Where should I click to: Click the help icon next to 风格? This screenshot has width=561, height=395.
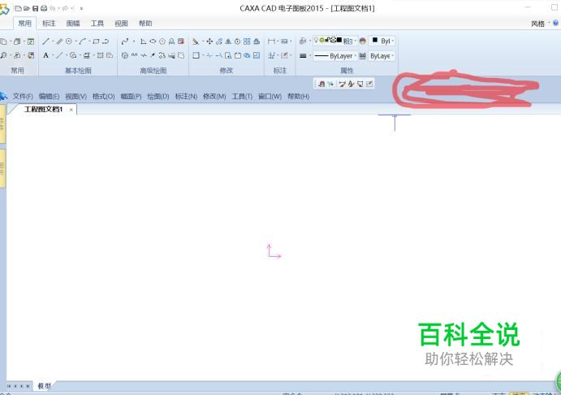(x=555, y=23)
